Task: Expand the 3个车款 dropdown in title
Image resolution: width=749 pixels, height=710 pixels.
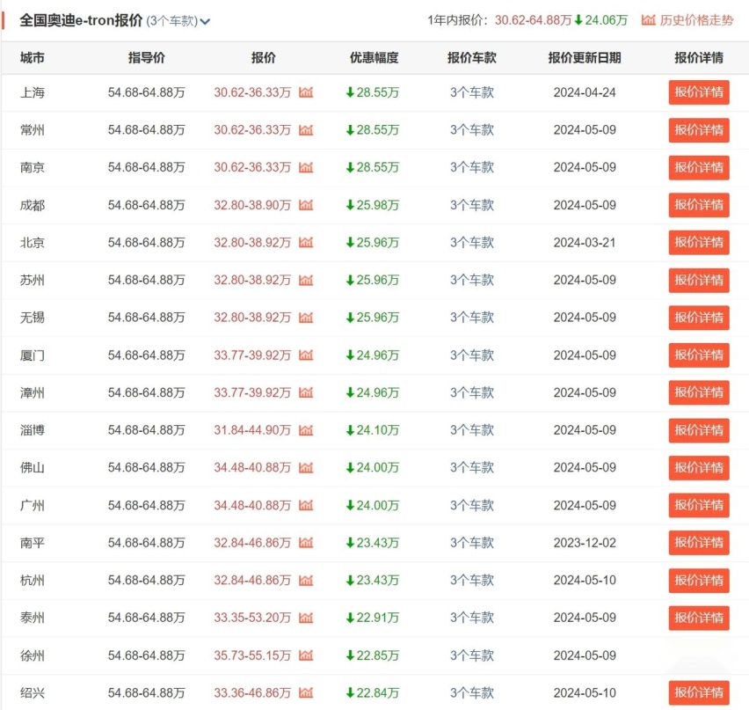Action: 178,21
